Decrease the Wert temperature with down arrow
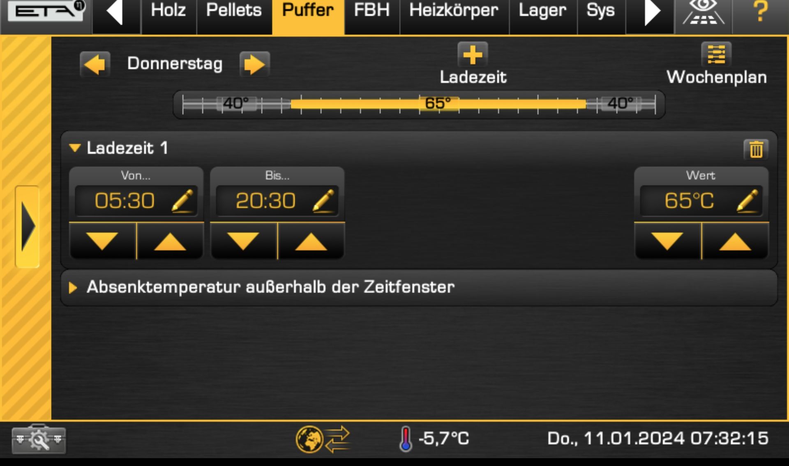The height and width of the screenshot is (466, 789). coord(667,241)
